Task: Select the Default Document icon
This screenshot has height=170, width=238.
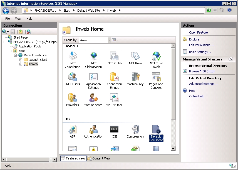Action: click(x=156, y=133)
